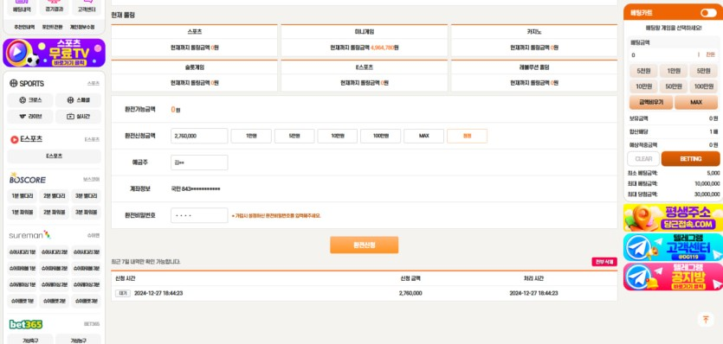Open 개인정보수정 profile edit
This screenshot has width=723, height=344.
(x=82, y=27)
